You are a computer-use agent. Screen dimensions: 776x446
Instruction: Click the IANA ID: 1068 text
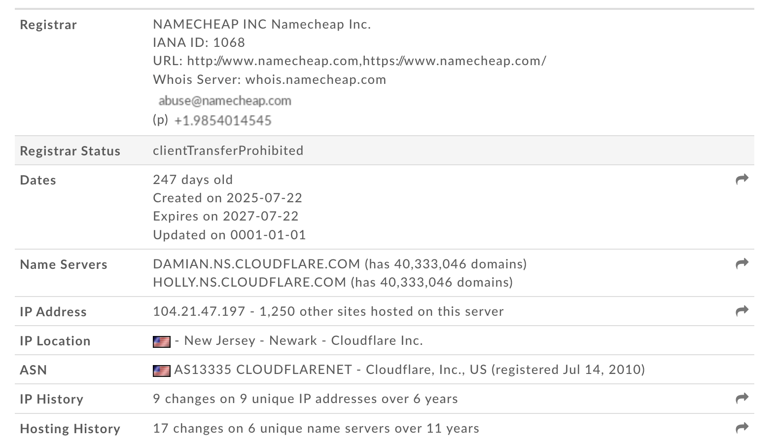pos(199,42)
